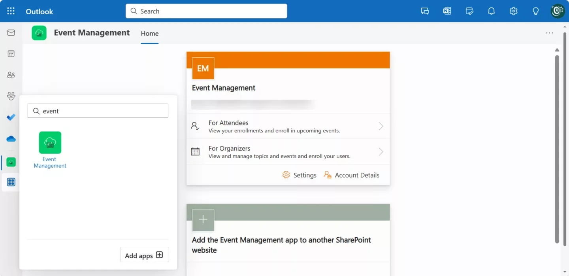Screen dimensions: 569x276
Task: Open OneDrive cloud icon in sidebar
Action: pos(11,139)
